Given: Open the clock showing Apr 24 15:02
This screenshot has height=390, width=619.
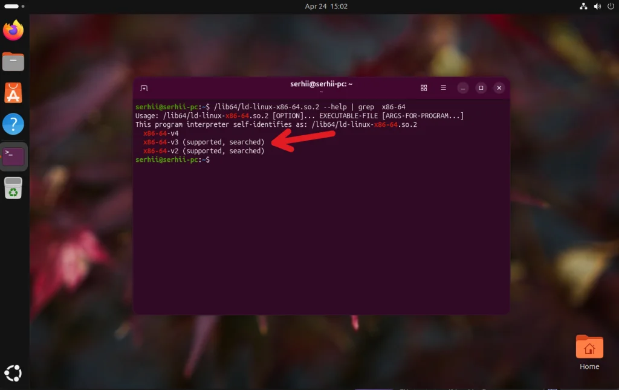Looking at the screenshot, I should [x=326, y=6].
